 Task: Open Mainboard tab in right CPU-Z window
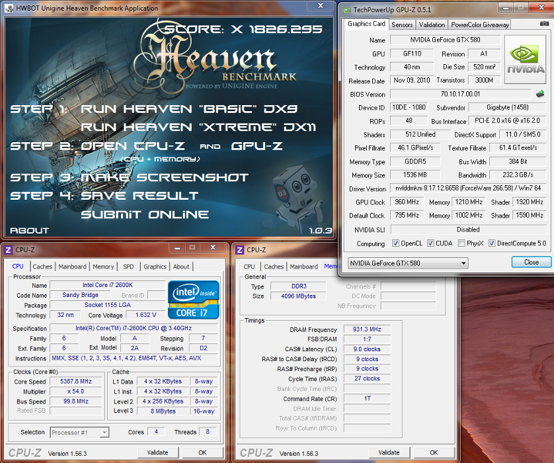click(x=304, y=267)
